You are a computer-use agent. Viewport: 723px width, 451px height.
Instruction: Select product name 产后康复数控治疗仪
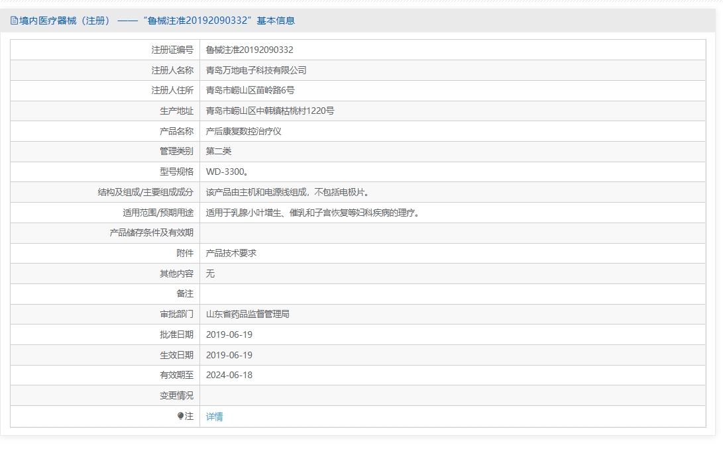pos(243,131)
